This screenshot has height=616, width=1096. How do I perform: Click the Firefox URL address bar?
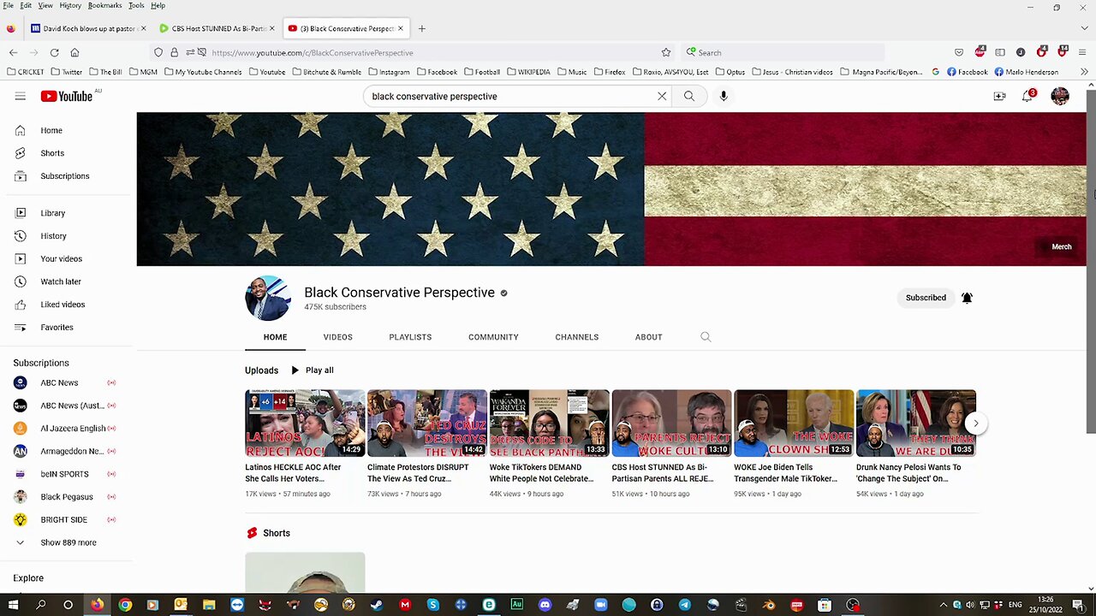click(411, 52)
